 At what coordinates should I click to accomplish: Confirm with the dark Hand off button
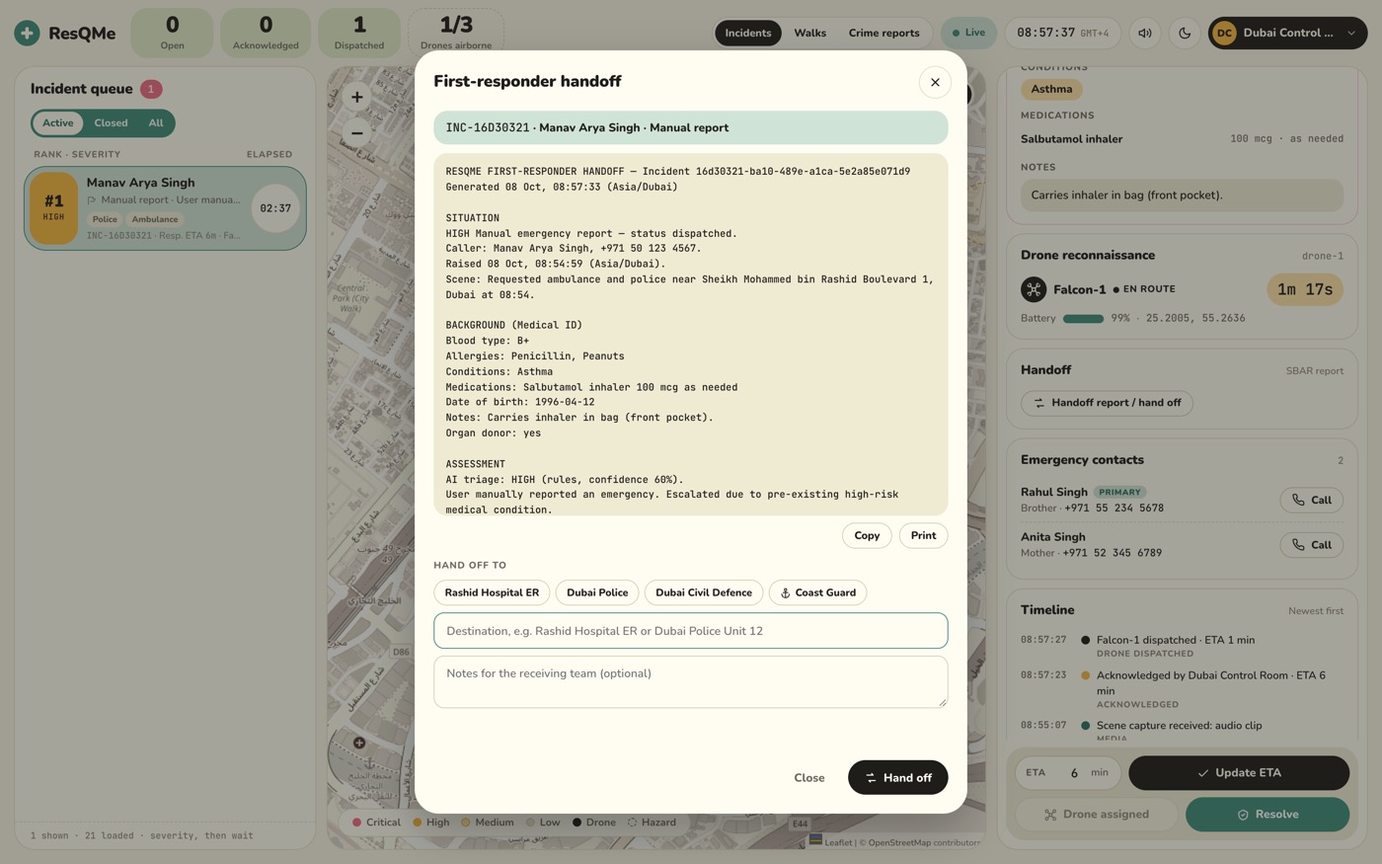point(897,778)
